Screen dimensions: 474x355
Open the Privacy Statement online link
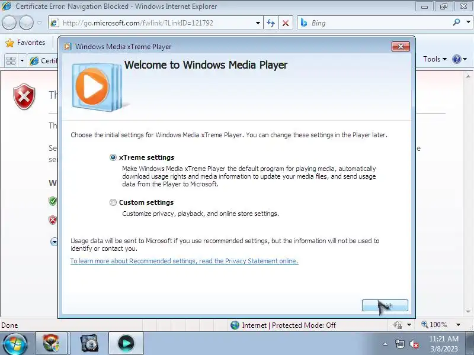(184, 261)
